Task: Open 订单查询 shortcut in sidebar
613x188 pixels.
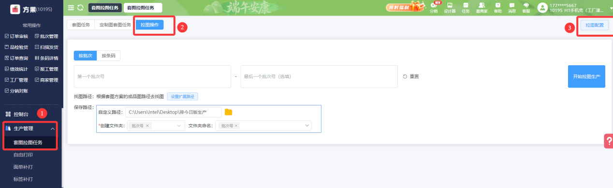Action: click(16, 58)
